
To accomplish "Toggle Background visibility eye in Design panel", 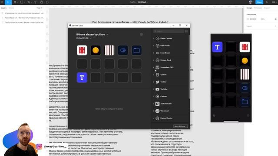I will [x=275, y=19].
